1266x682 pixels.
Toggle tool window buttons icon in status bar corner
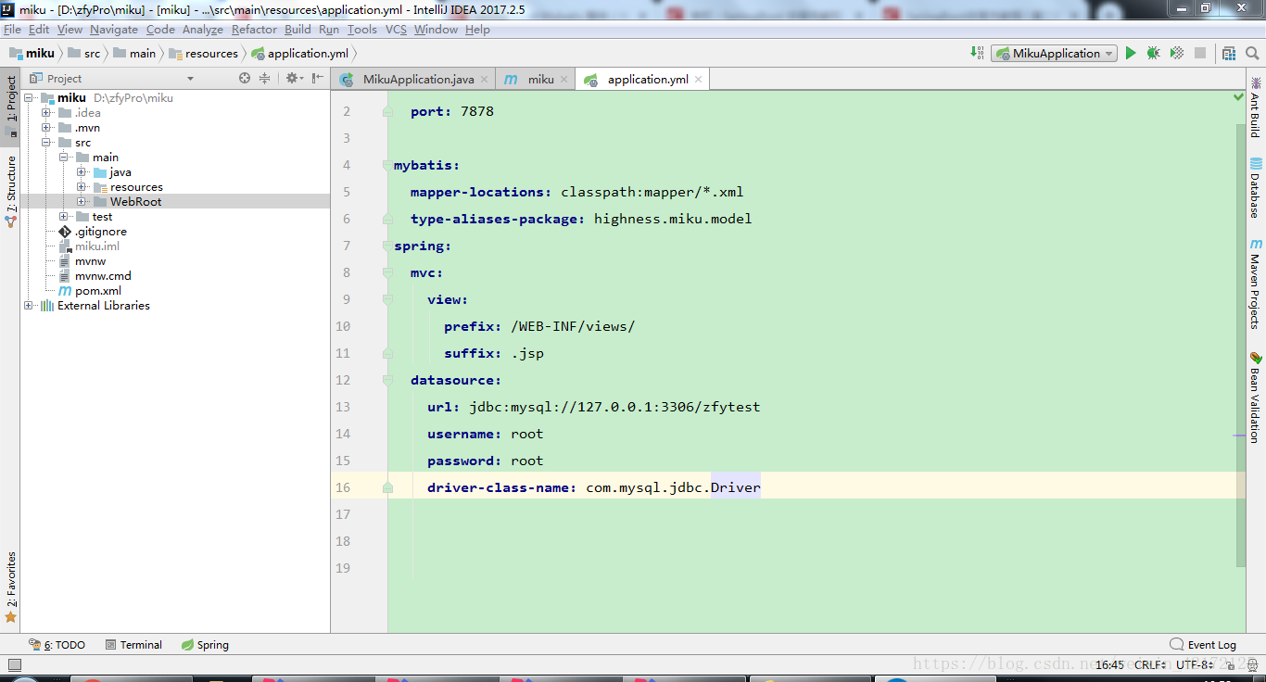point(15,663)
